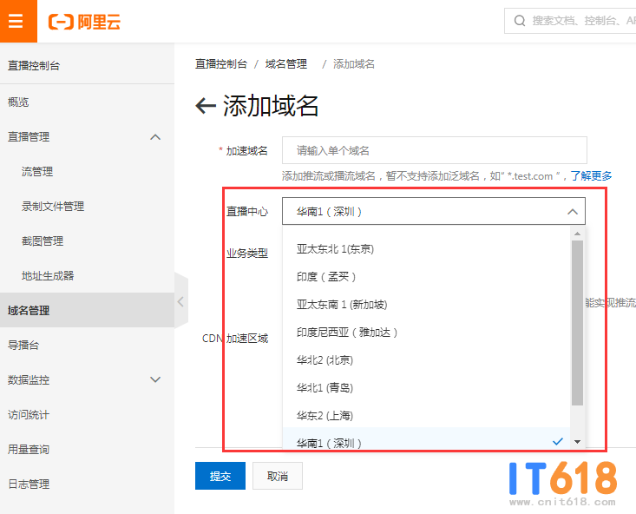Viewport: 636px width, 514px height.
Task: Click the 提交 submit button
Action: coord(220,476)
